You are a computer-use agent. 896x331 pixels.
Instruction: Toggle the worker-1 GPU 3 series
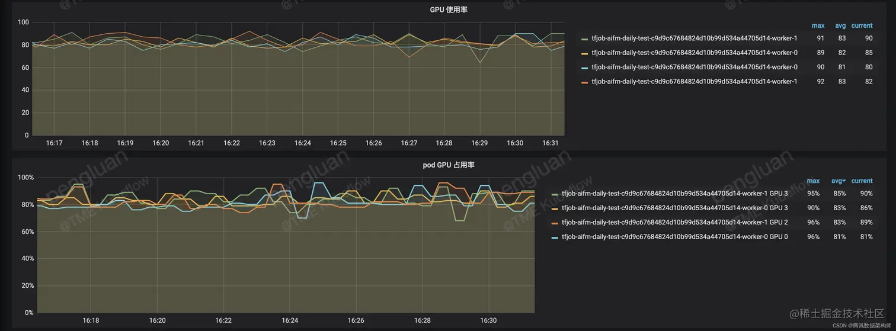(675, 194)
